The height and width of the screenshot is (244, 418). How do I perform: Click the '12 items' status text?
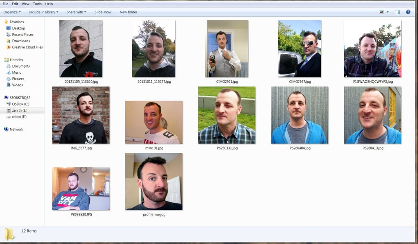[29, 231]
